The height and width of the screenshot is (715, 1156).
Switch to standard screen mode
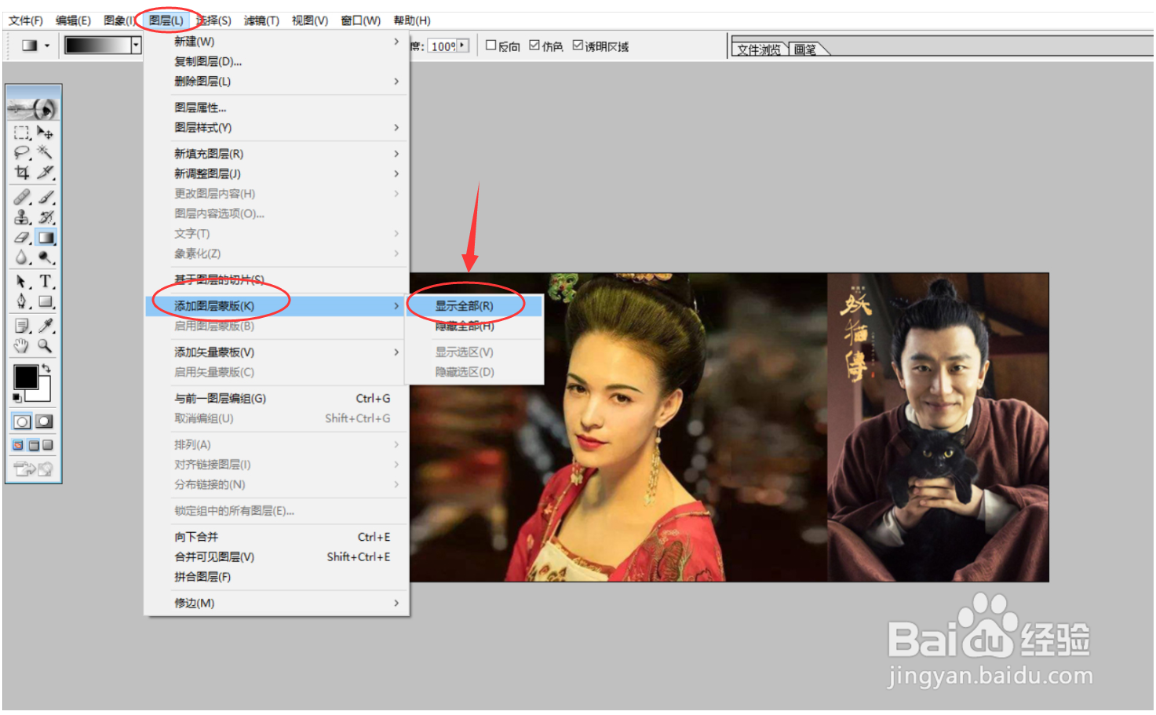point(18,446)
